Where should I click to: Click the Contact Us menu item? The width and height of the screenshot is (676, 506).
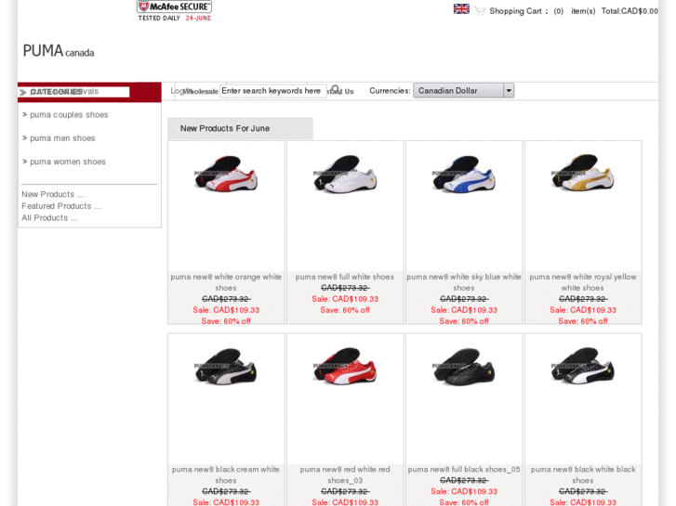[x=340, y=91]
